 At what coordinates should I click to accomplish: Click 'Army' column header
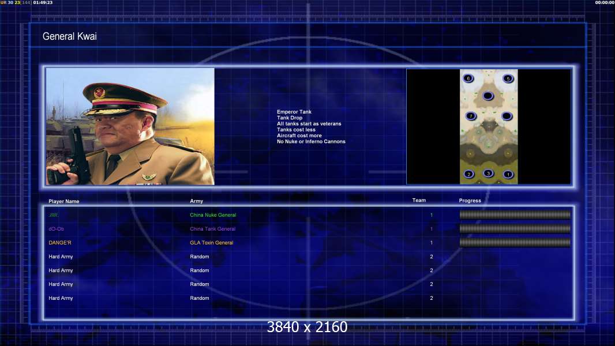coord(197,201)
